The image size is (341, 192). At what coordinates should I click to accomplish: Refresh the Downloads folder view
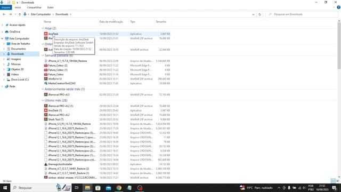point(259,14)
